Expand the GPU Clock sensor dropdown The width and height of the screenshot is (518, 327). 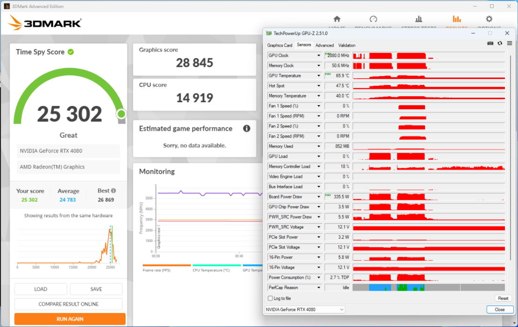pos(319,56)
